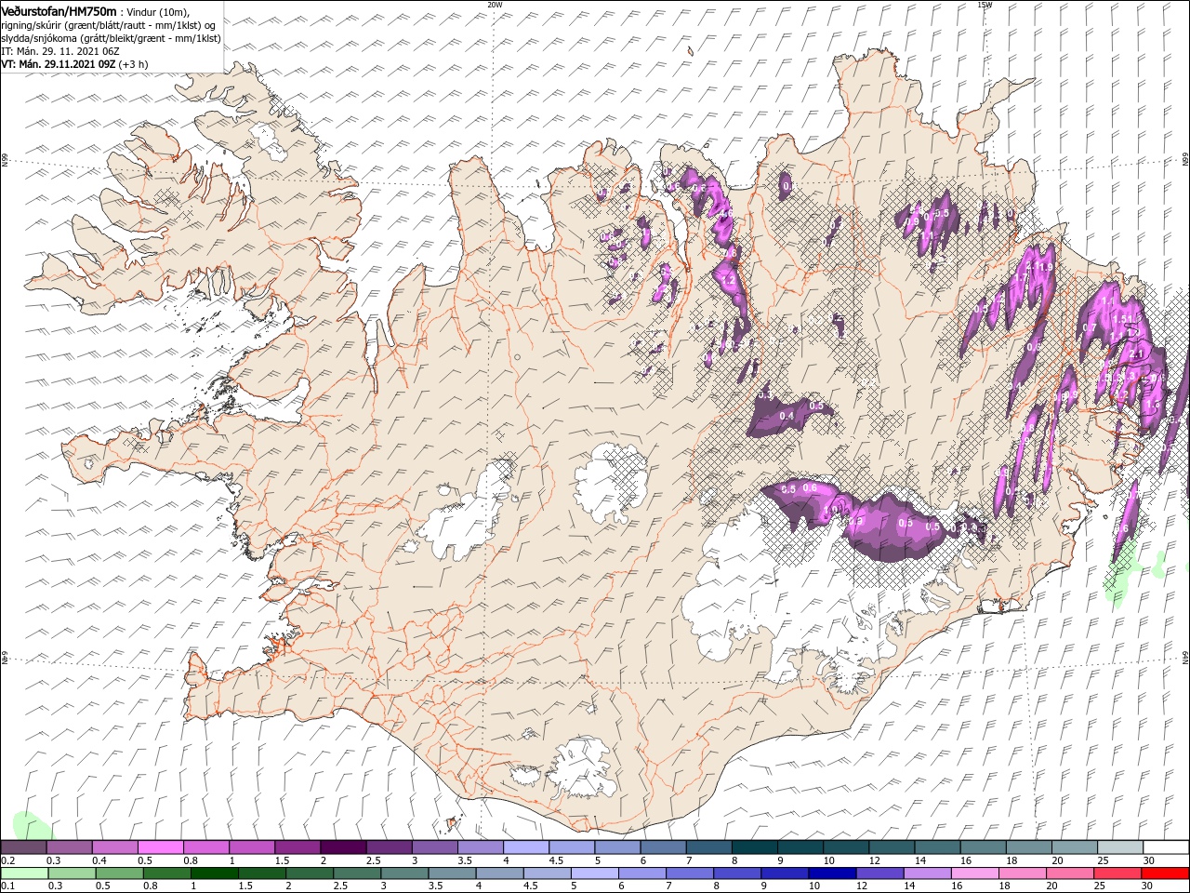The height and width of the screenshot is (893, 1190).
Task: Pick upper legend swatch between 18 and 20
Action: [x=1027, y=847]
